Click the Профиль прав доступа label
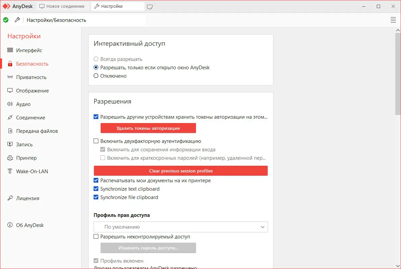Viewport: 401px width, 269px height. (x=122, y=215)
